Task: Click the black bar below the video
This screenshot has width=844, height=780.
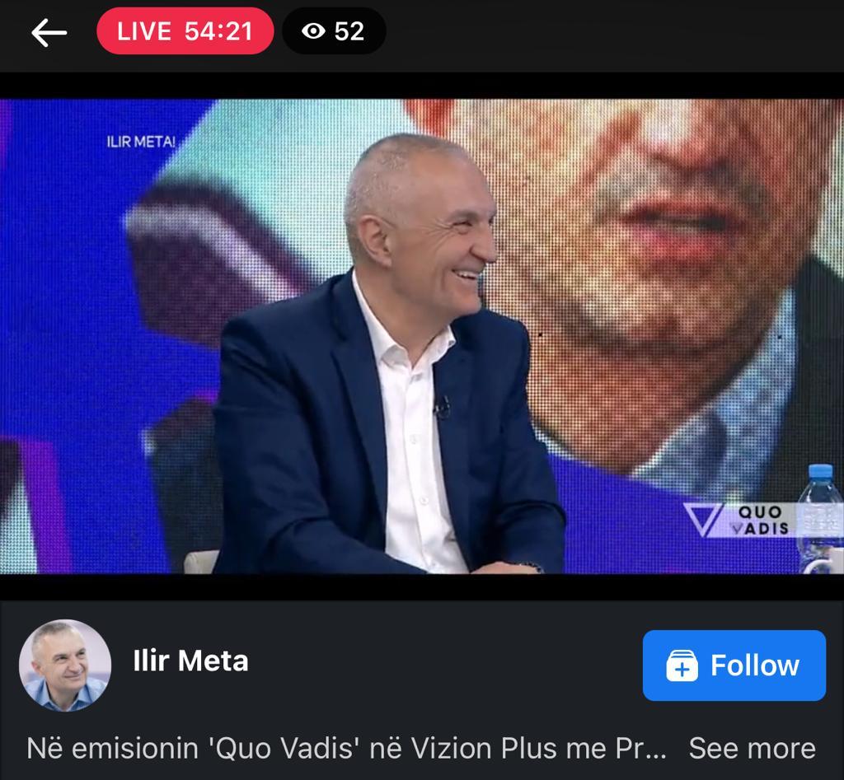Action: click(422, 587)
